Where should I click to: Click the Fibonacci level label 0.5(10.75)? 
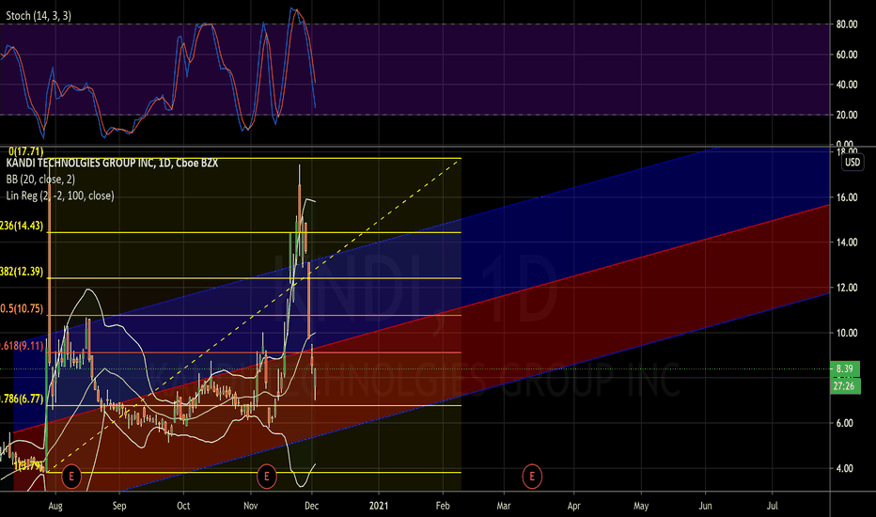(22, 308)
